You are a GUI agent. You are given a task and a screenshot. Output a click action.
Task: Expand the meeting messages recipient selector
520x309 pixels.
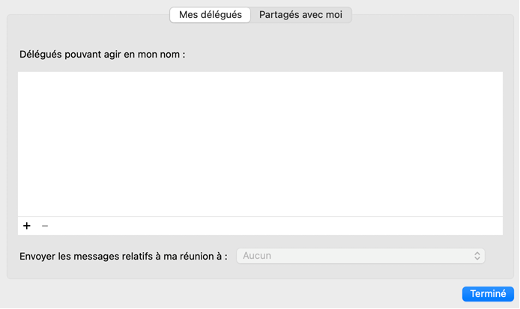(360, 256)
